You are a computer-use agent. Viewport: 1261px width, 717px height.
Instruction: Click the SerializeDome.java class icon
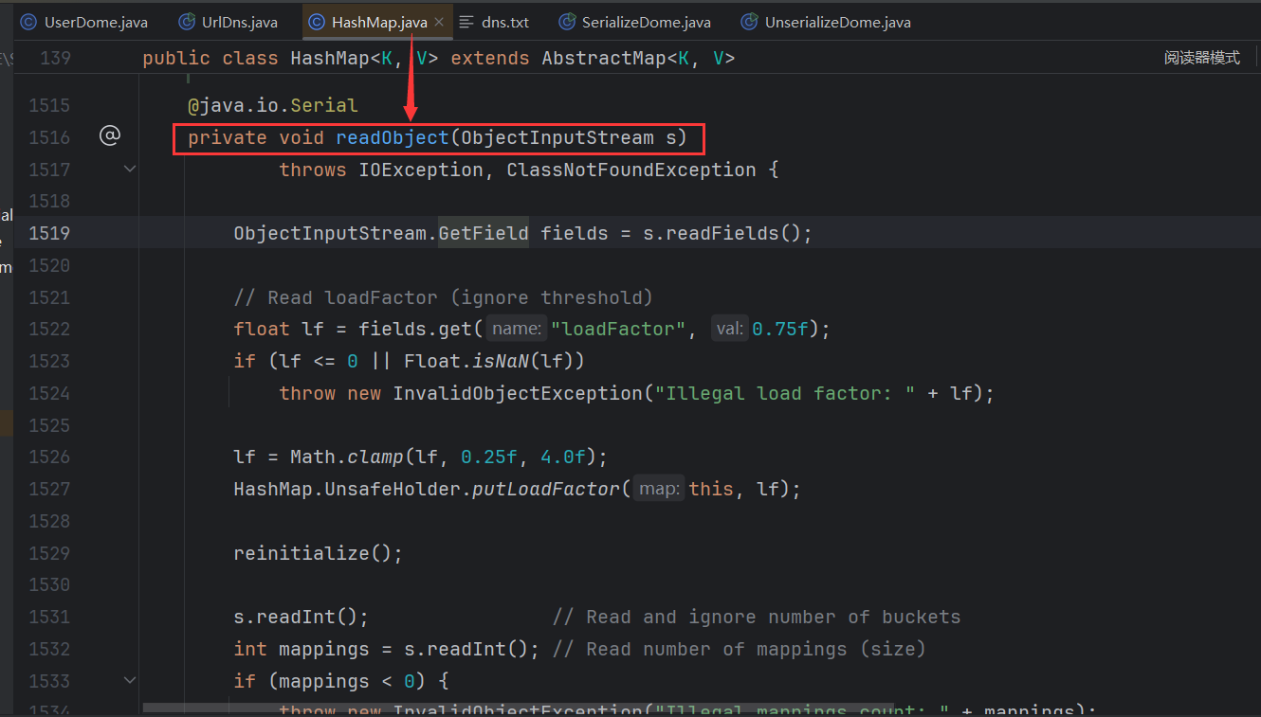[566, 22]
